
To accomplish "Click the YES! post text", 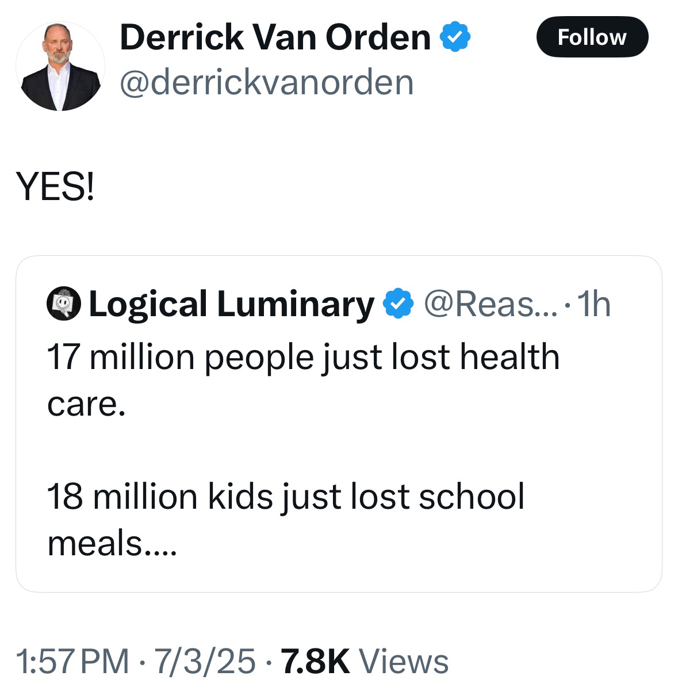I will pyautogui.click(x=56, y=187).
